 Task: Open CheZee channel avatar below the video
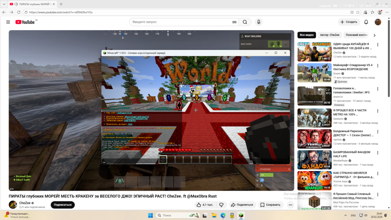coord(13,204)
